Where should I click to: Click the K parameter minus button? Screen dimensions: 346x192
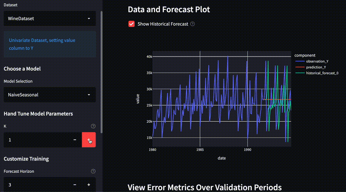pyautogui.click(x=75, y=140)
